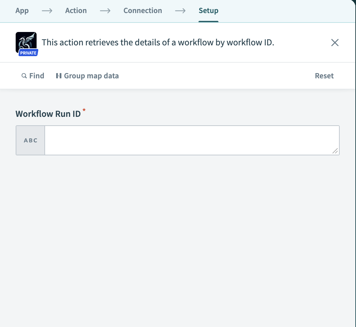Select the Setup step tab

[208, 11]
